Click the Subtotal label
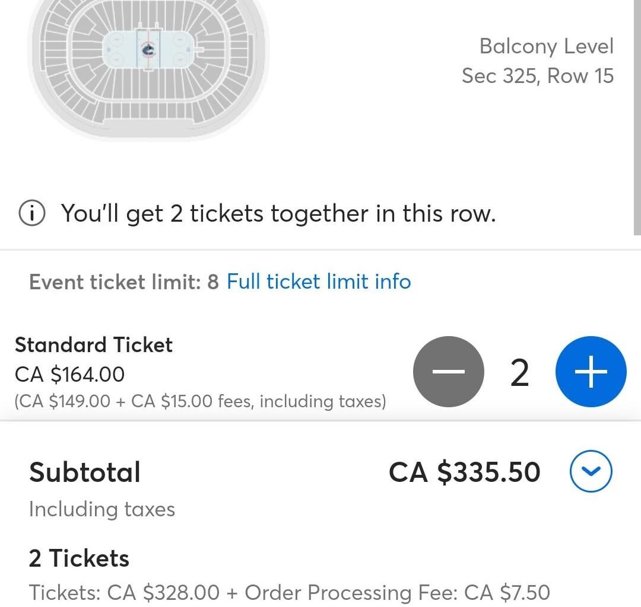 (x=85, y=472)
